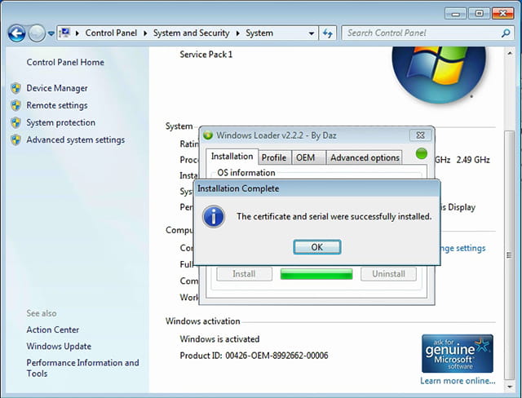Open Device Manager link
This screenshot has height=398, width=522.
(57, 88)
